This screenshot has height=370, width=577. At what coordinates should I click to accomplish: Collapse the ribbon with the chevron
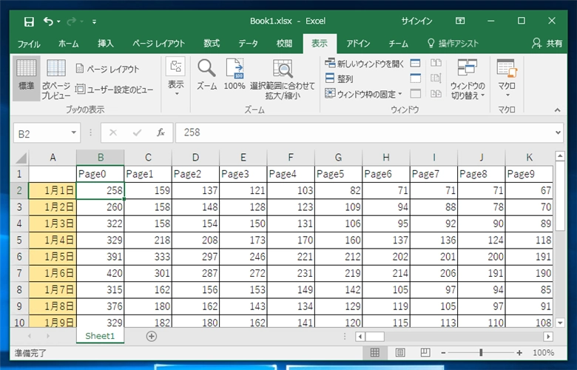[x=558, y=110]
